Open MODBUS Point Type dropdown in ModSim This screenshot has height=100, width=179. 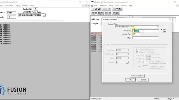44,15
